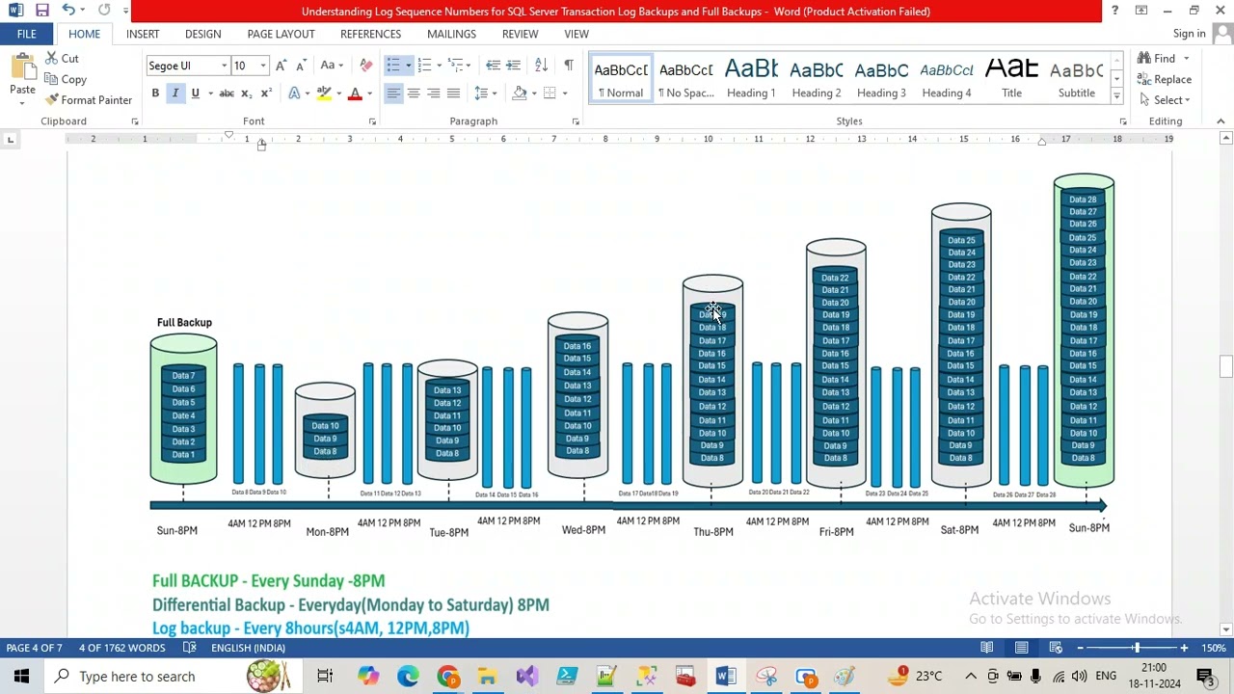Open the borders dropdown arrow
Screen dimensions: 1234x694
click(564, 93)
